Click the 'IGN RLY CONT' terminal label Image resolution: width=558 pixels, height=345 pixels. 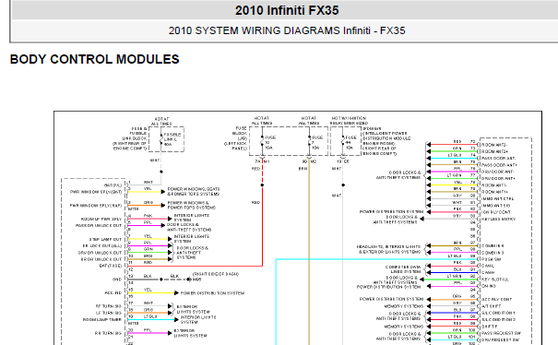click(495, 212)
